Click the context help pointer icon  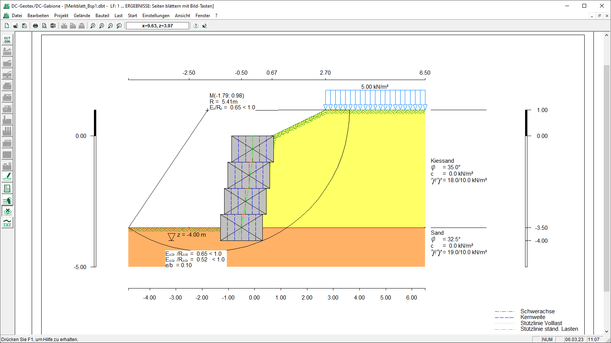(205, 26)
